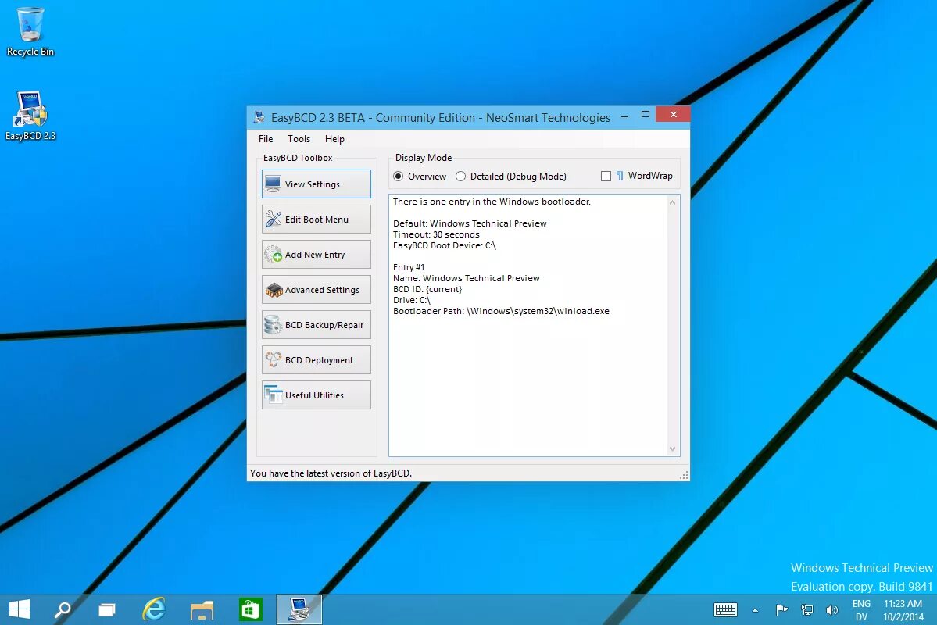Viewport: 937px width, 625px height.
Task: Click the ENG DV language indicator
Action: pyautogui.click(x=861, y=610)
